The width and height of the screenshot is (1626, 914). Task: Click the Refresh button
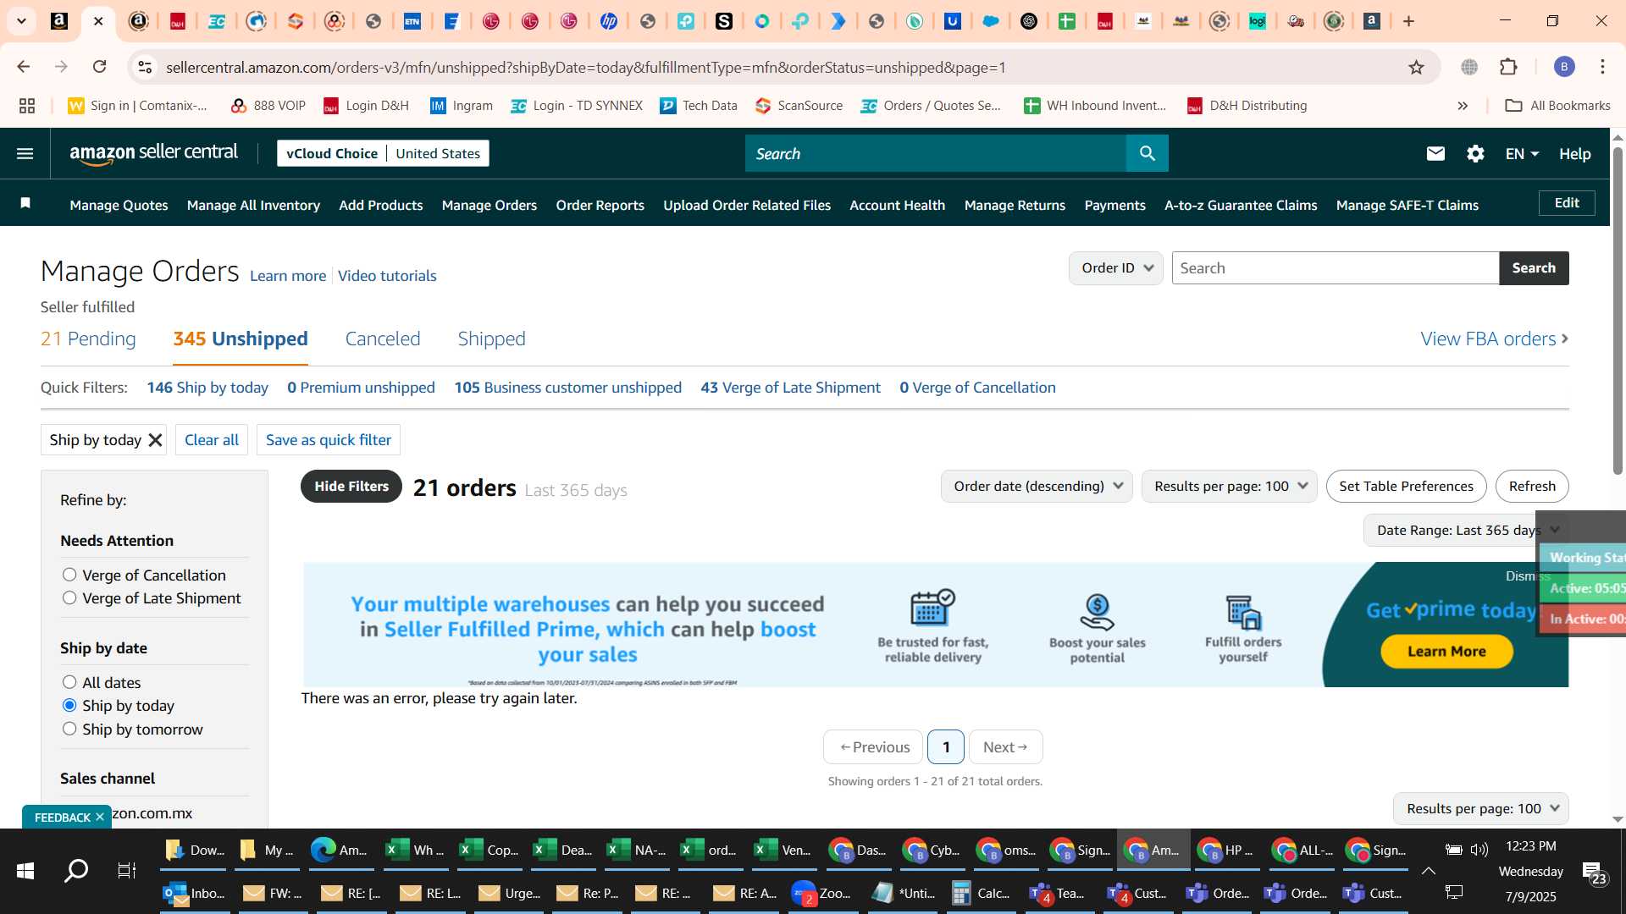(1532, 487)
